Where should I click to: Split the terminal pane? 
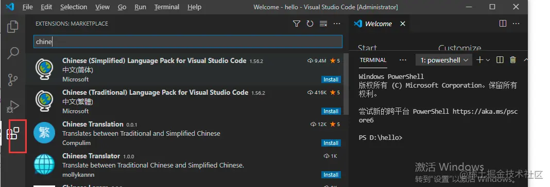[x=500, y=60]
